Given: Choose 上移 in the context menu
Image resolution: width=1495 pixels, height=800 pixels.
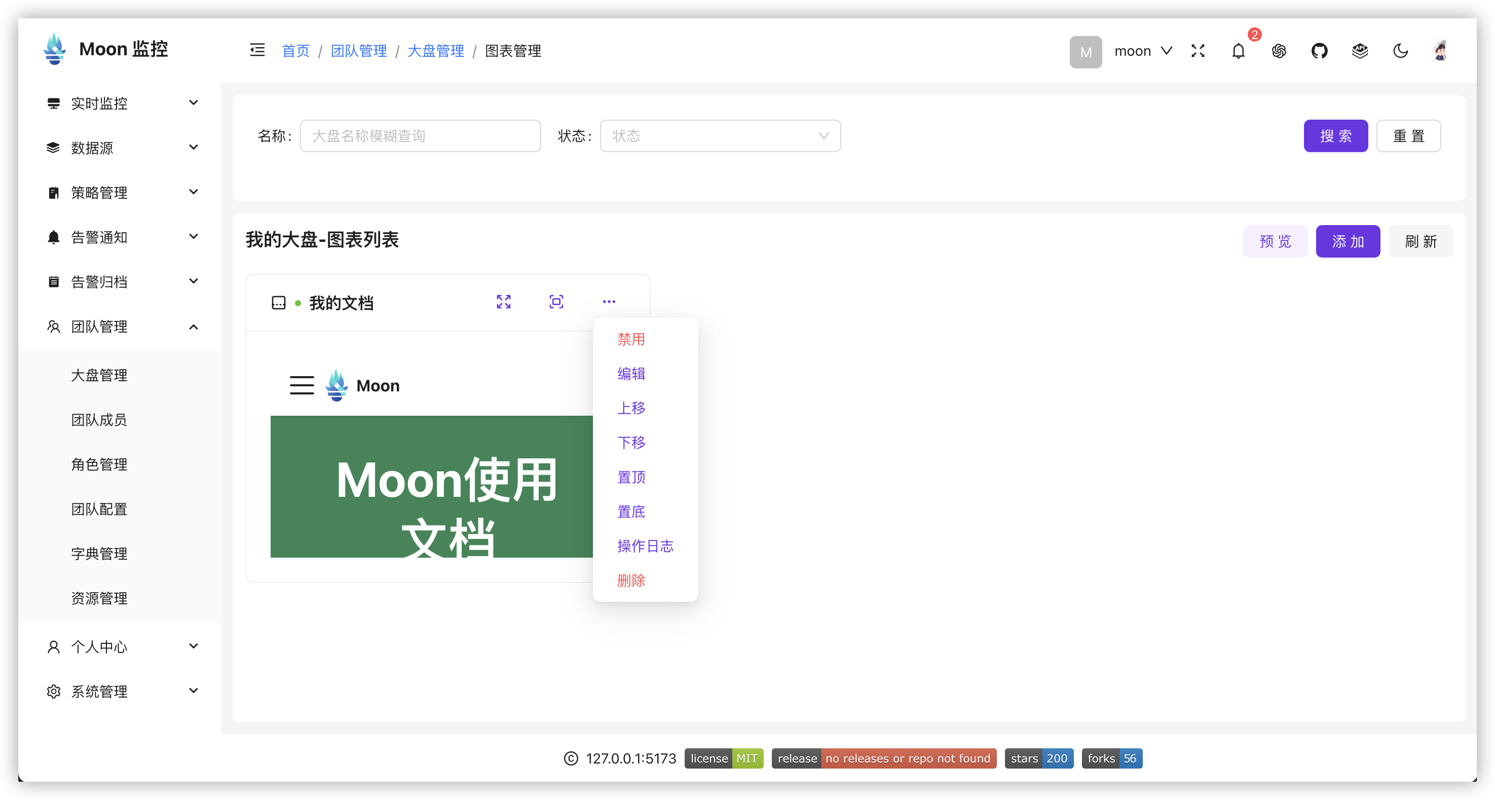Looking at the screenshot, I should point(631,408).
